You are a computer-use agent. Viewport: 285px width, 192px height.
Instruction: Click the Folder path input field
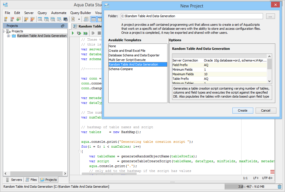click(192, 16)
